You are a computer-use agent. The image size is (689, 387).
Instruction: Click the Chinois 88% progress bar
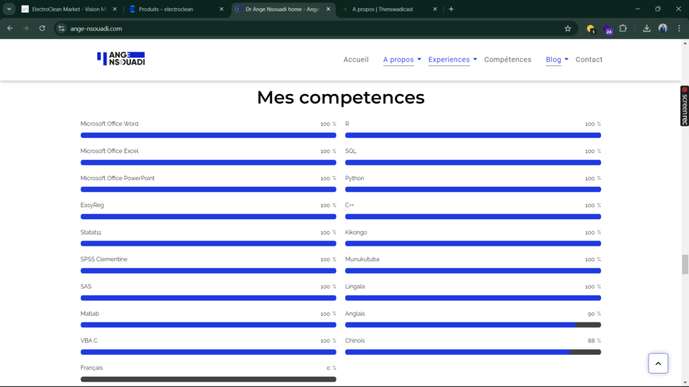point(473,352)
